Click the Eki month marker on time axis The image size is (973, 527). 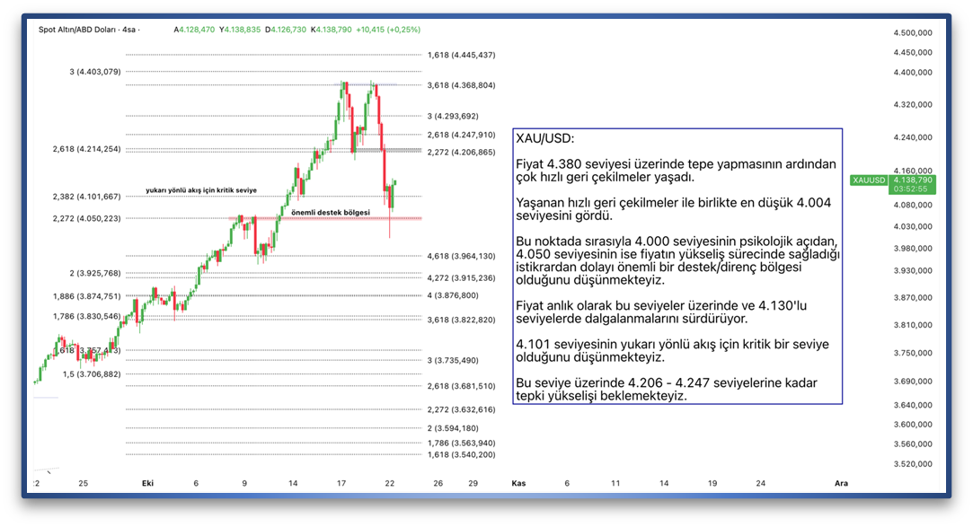[148, 483]
